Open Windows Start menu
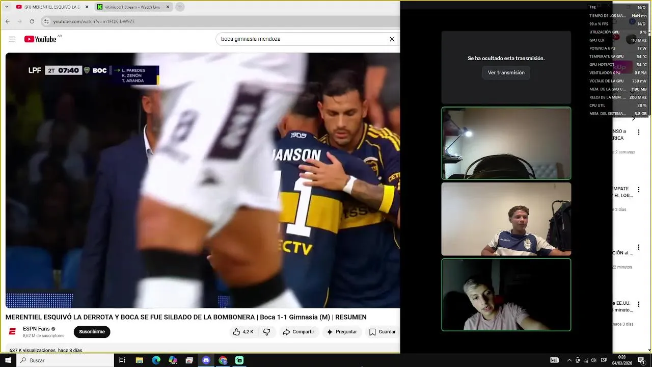The height and width of the screenshot is (367, 652). point(8,360)
